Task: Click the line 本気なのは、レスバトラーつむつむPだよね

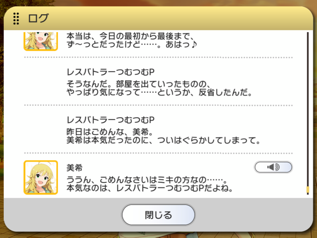Action: 150,188
